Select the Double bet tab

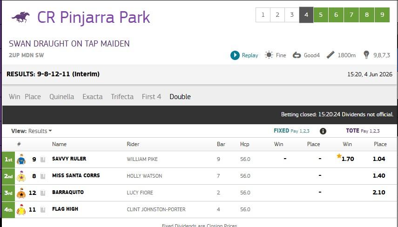(180, 97)
